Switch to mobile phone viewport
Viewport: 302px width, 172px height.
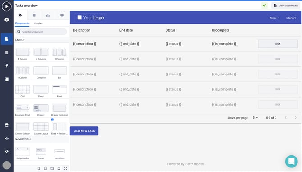39,168
